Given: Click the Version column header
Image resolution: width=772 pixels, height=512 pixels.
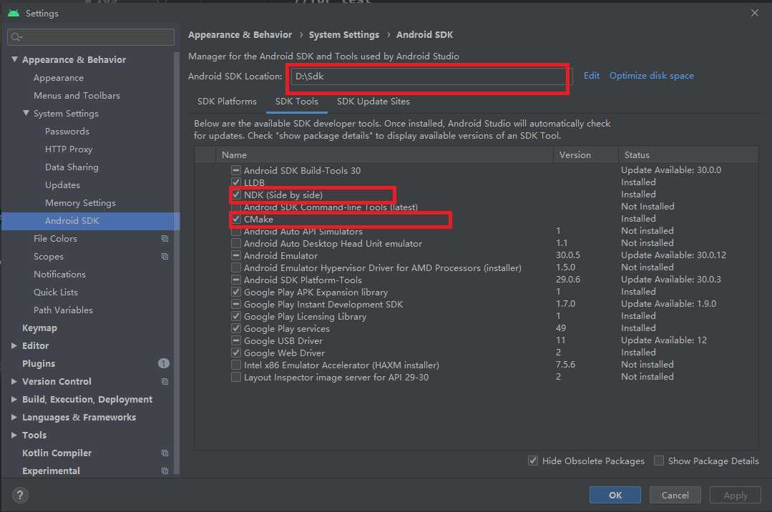Looking at the screenshot, I should [x=586, y=154].
